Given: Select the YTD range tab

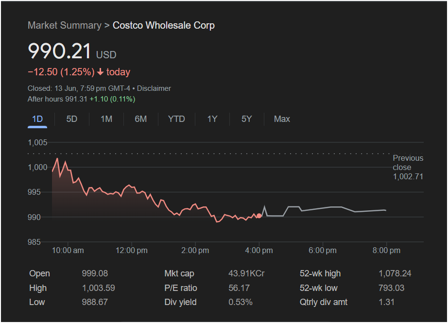Looking at the screenshot, I should 176,119.
